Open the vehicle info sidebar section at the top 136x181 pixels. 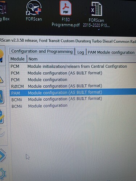(2, 56)
